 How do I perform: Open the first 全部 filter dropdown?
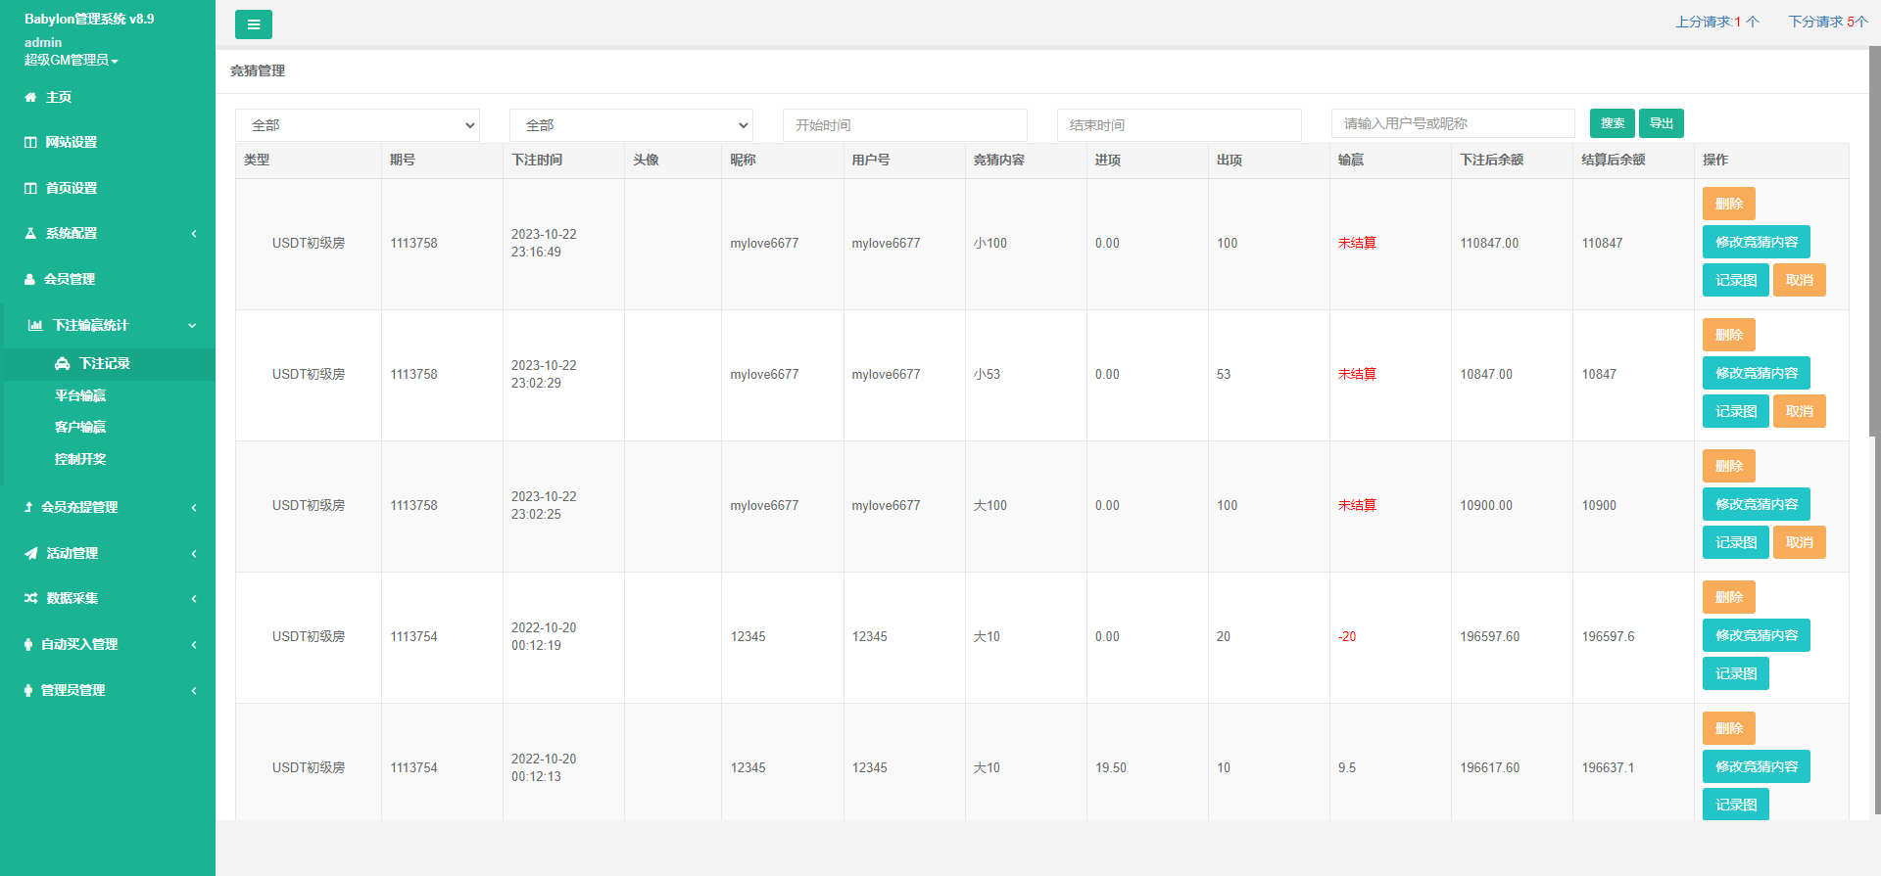(358, 125)
